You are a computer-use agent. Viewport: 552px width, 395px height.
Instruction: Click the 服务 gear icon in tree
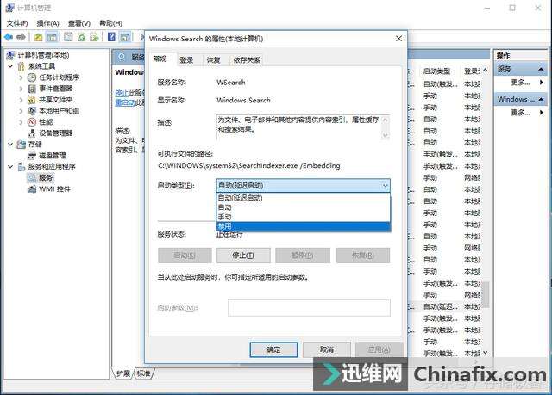click(x=32, y=177)
